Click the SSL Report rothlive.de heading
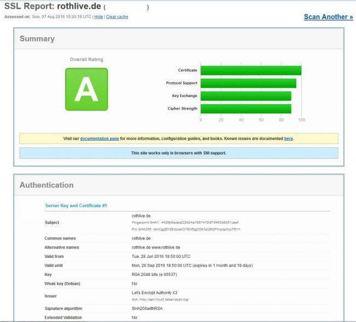The image size is (356, 322). (x=53, y=6)
